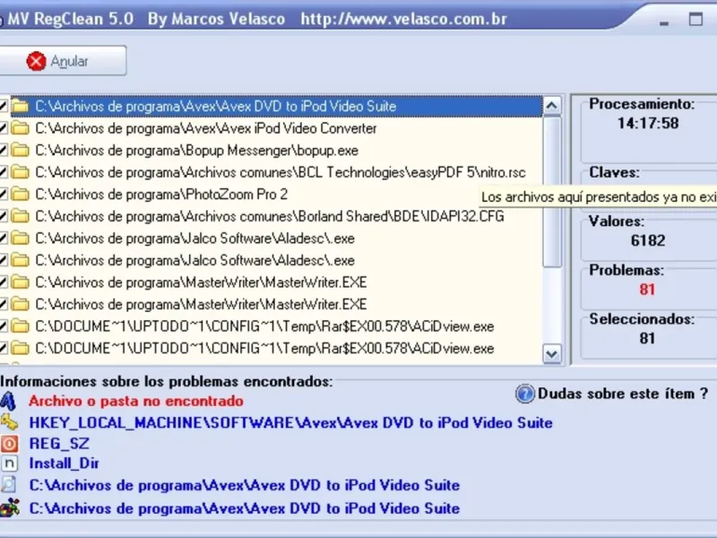Toggle checkbox for the Bopup Messenger\bopup.exe row
The height and width of the screenshot is (538, 717).
coord(4,150)
